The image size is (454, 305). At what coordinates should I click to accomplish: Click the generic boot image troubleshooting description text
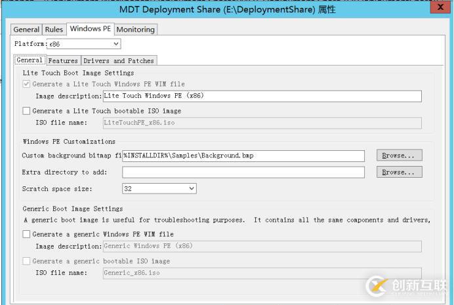(x=227, y=220)
